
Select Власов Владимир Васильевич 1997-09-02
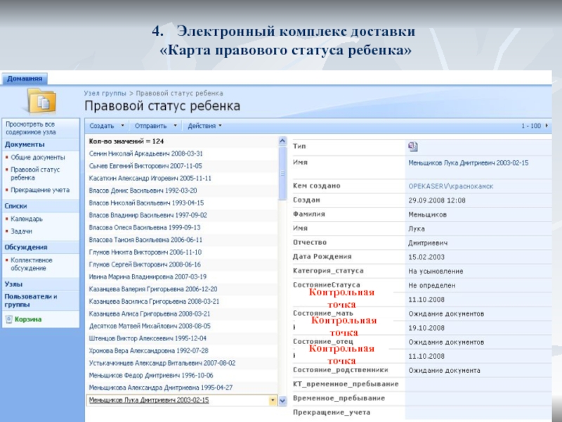(148, 215)
